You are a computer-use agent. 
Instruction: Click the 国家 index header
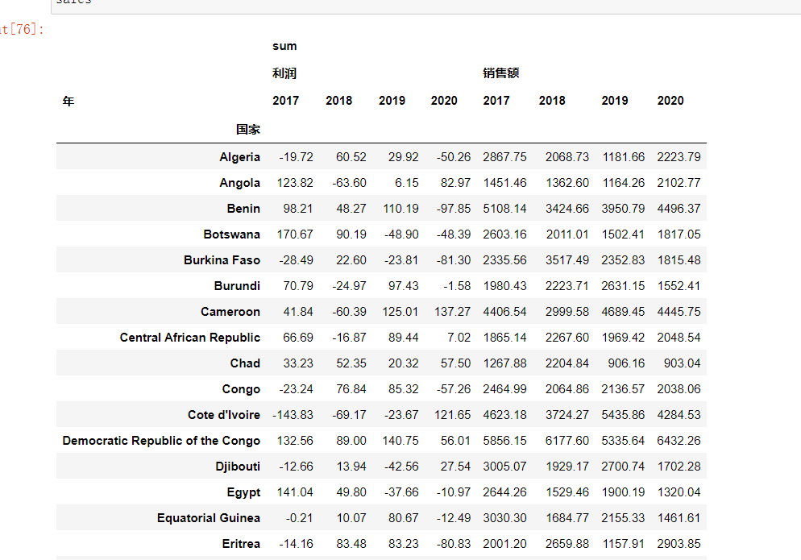coord(248,130)
